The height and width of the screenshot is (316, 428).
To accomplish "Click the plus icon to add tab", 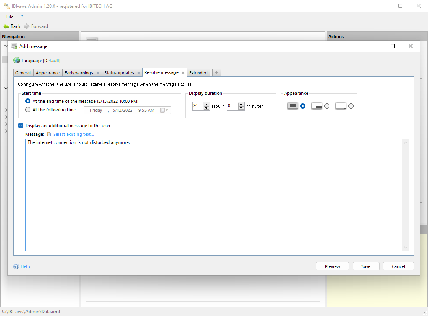I will click(217, 73).
